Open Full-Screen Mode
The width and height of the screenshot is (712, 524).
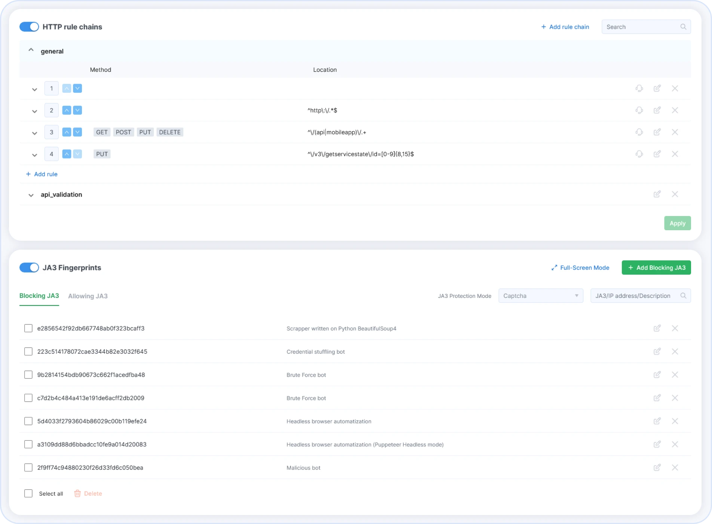pyautogui.click(x=580, y=268)
